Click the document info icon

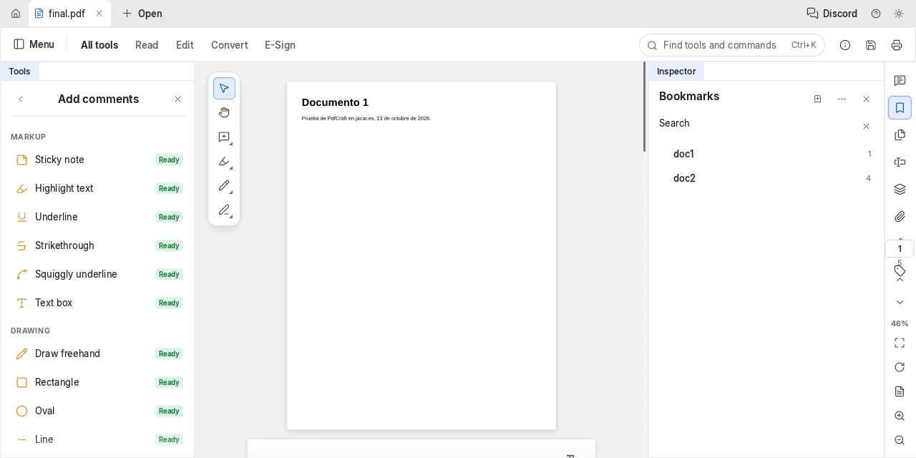pyautogui.click(x=845, y=45)
